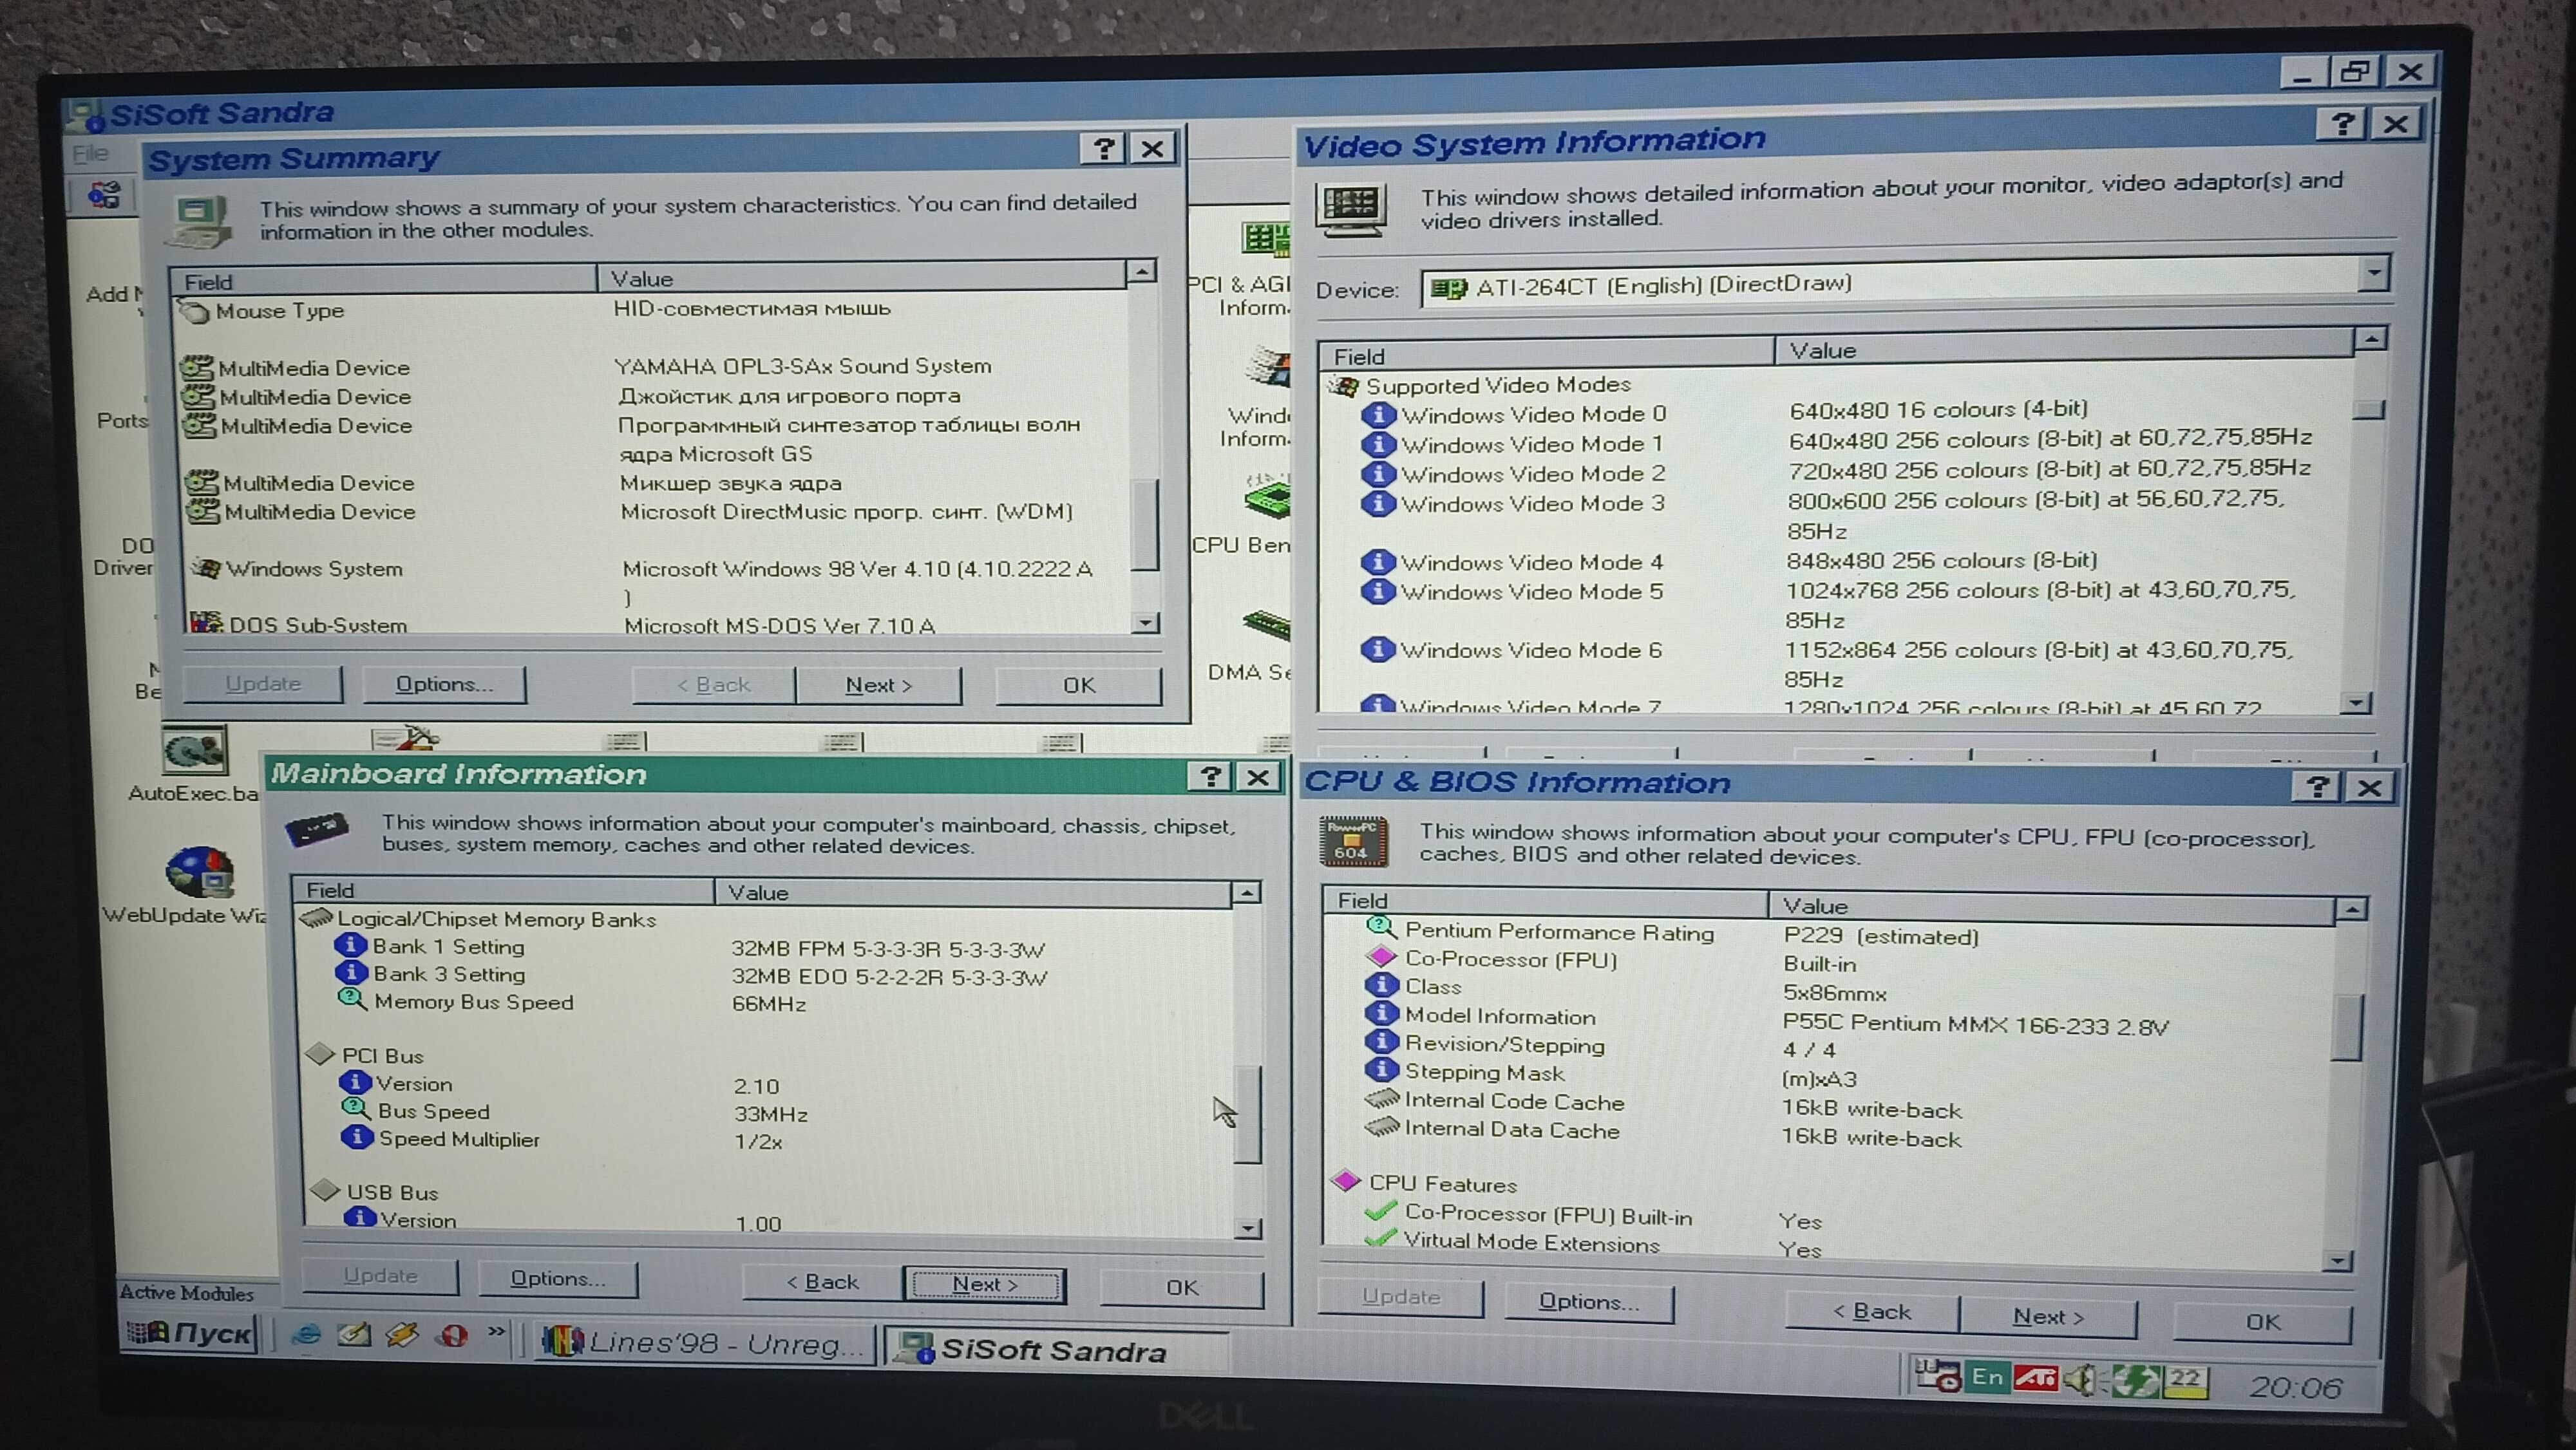Viewport: 2576px width, 1450px height.
Task: Click Next in CPU & BIOS Information window
Action: coord(2048,1317)
